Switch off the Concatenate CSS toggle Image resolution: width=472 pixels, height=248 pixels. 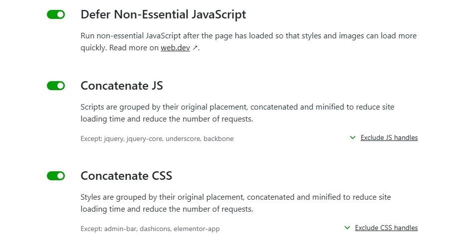coord(56,176)
